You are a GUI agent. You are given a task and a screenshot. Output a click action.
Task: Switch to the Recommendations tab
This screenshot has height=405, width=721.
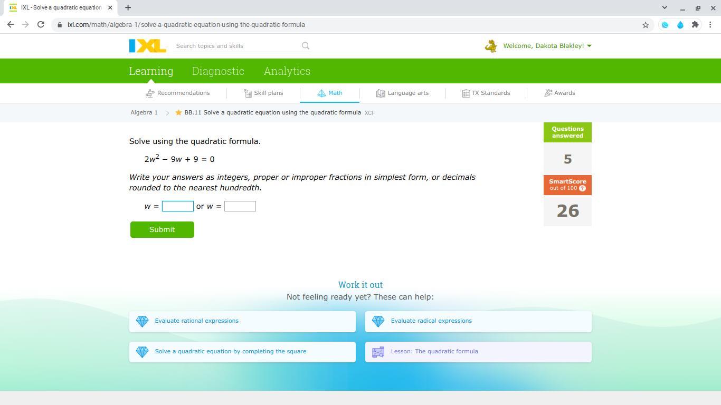pos(178,93)
